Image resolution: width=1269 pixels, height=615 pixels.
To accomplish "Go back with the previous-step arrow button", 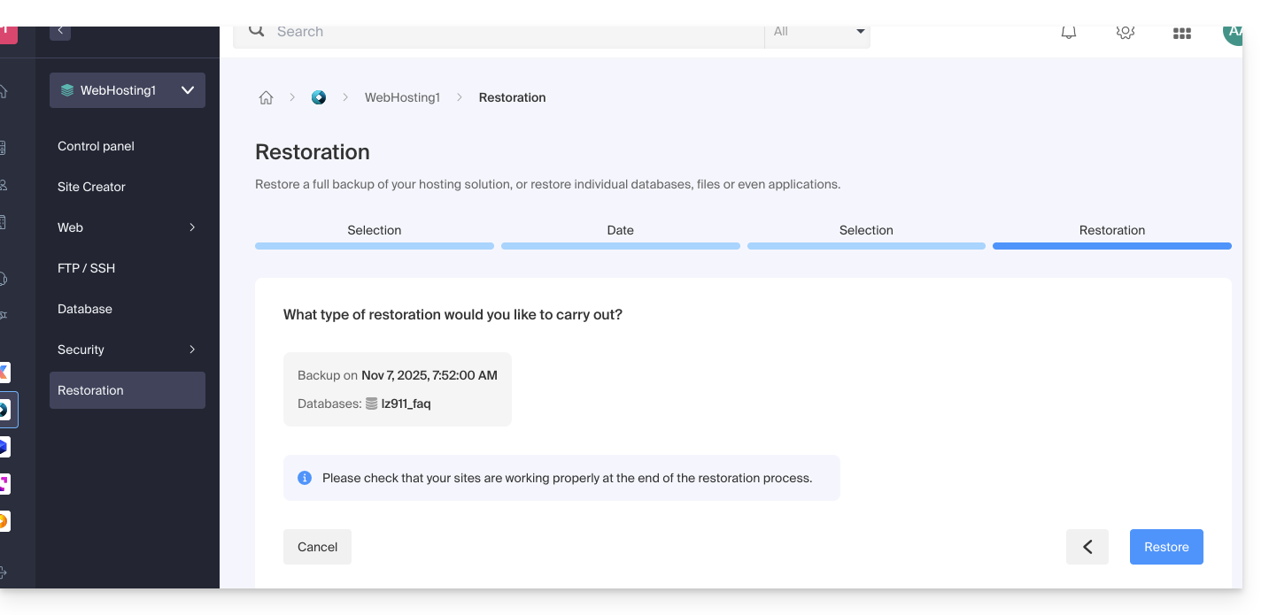I will [x=1087, y=547].
